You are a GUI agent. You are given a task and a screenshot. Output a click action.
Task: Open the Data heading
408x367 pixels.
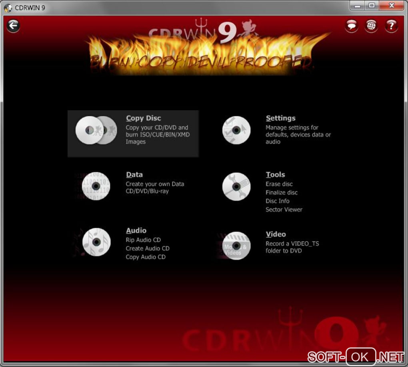point(134,174)
